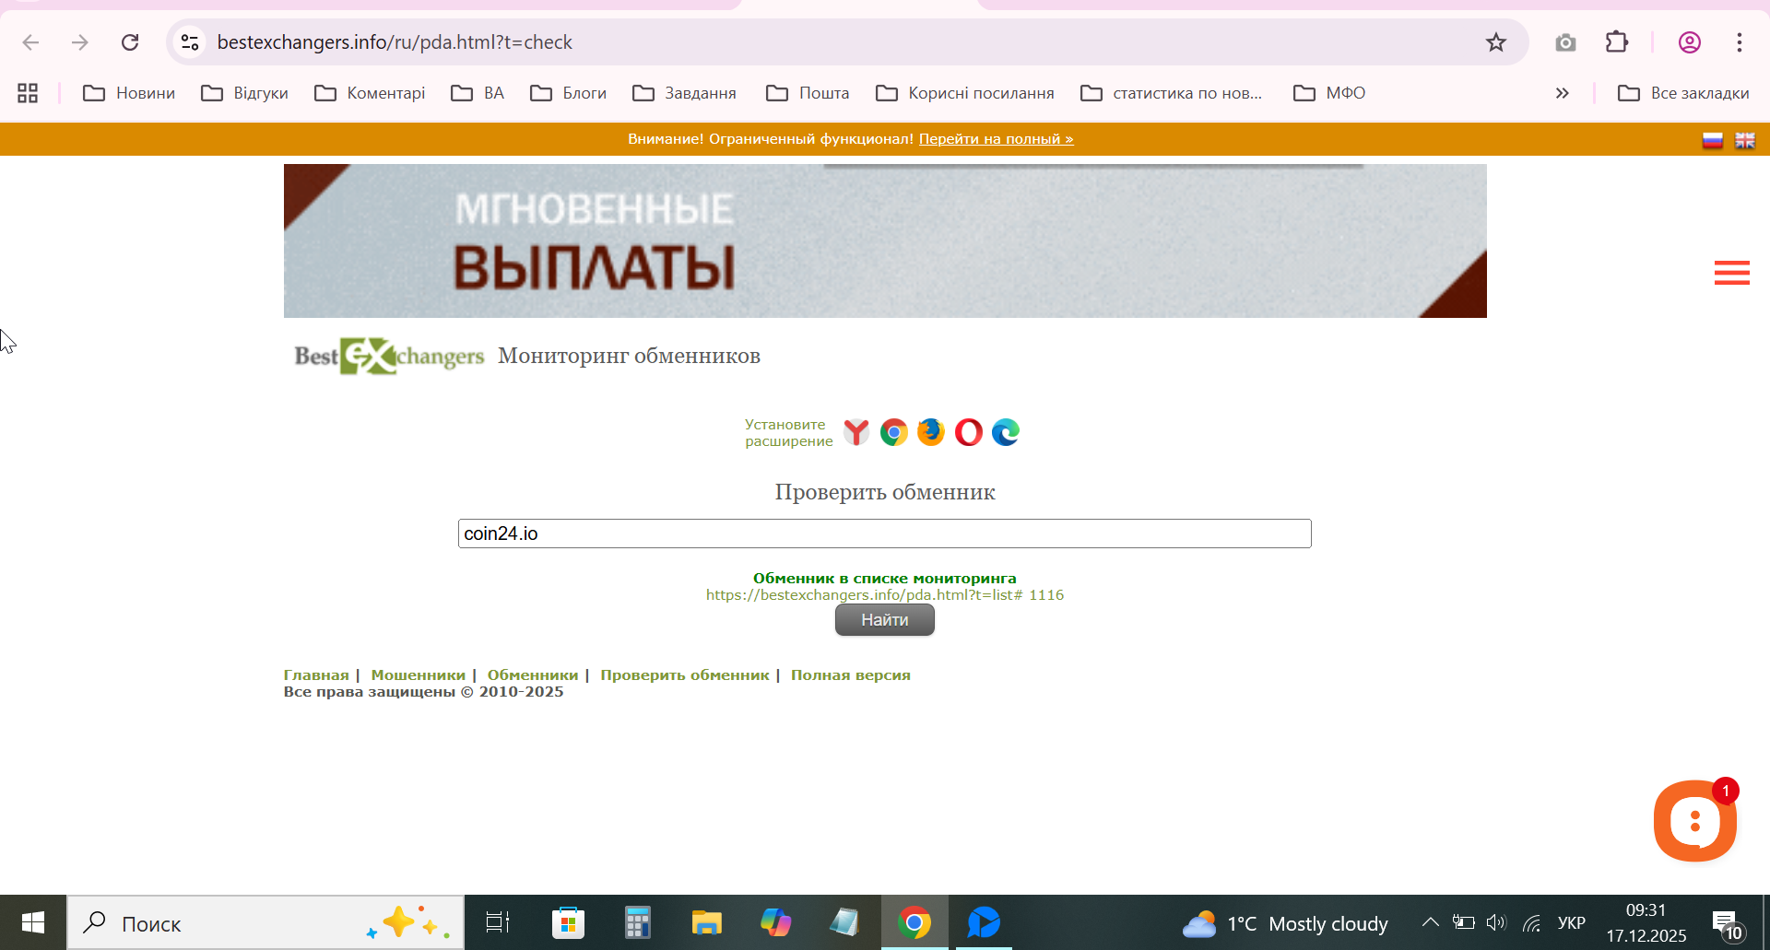The image size is (1770, 950).
Task: Open Мошенники footer link
Action: [418, 675]
